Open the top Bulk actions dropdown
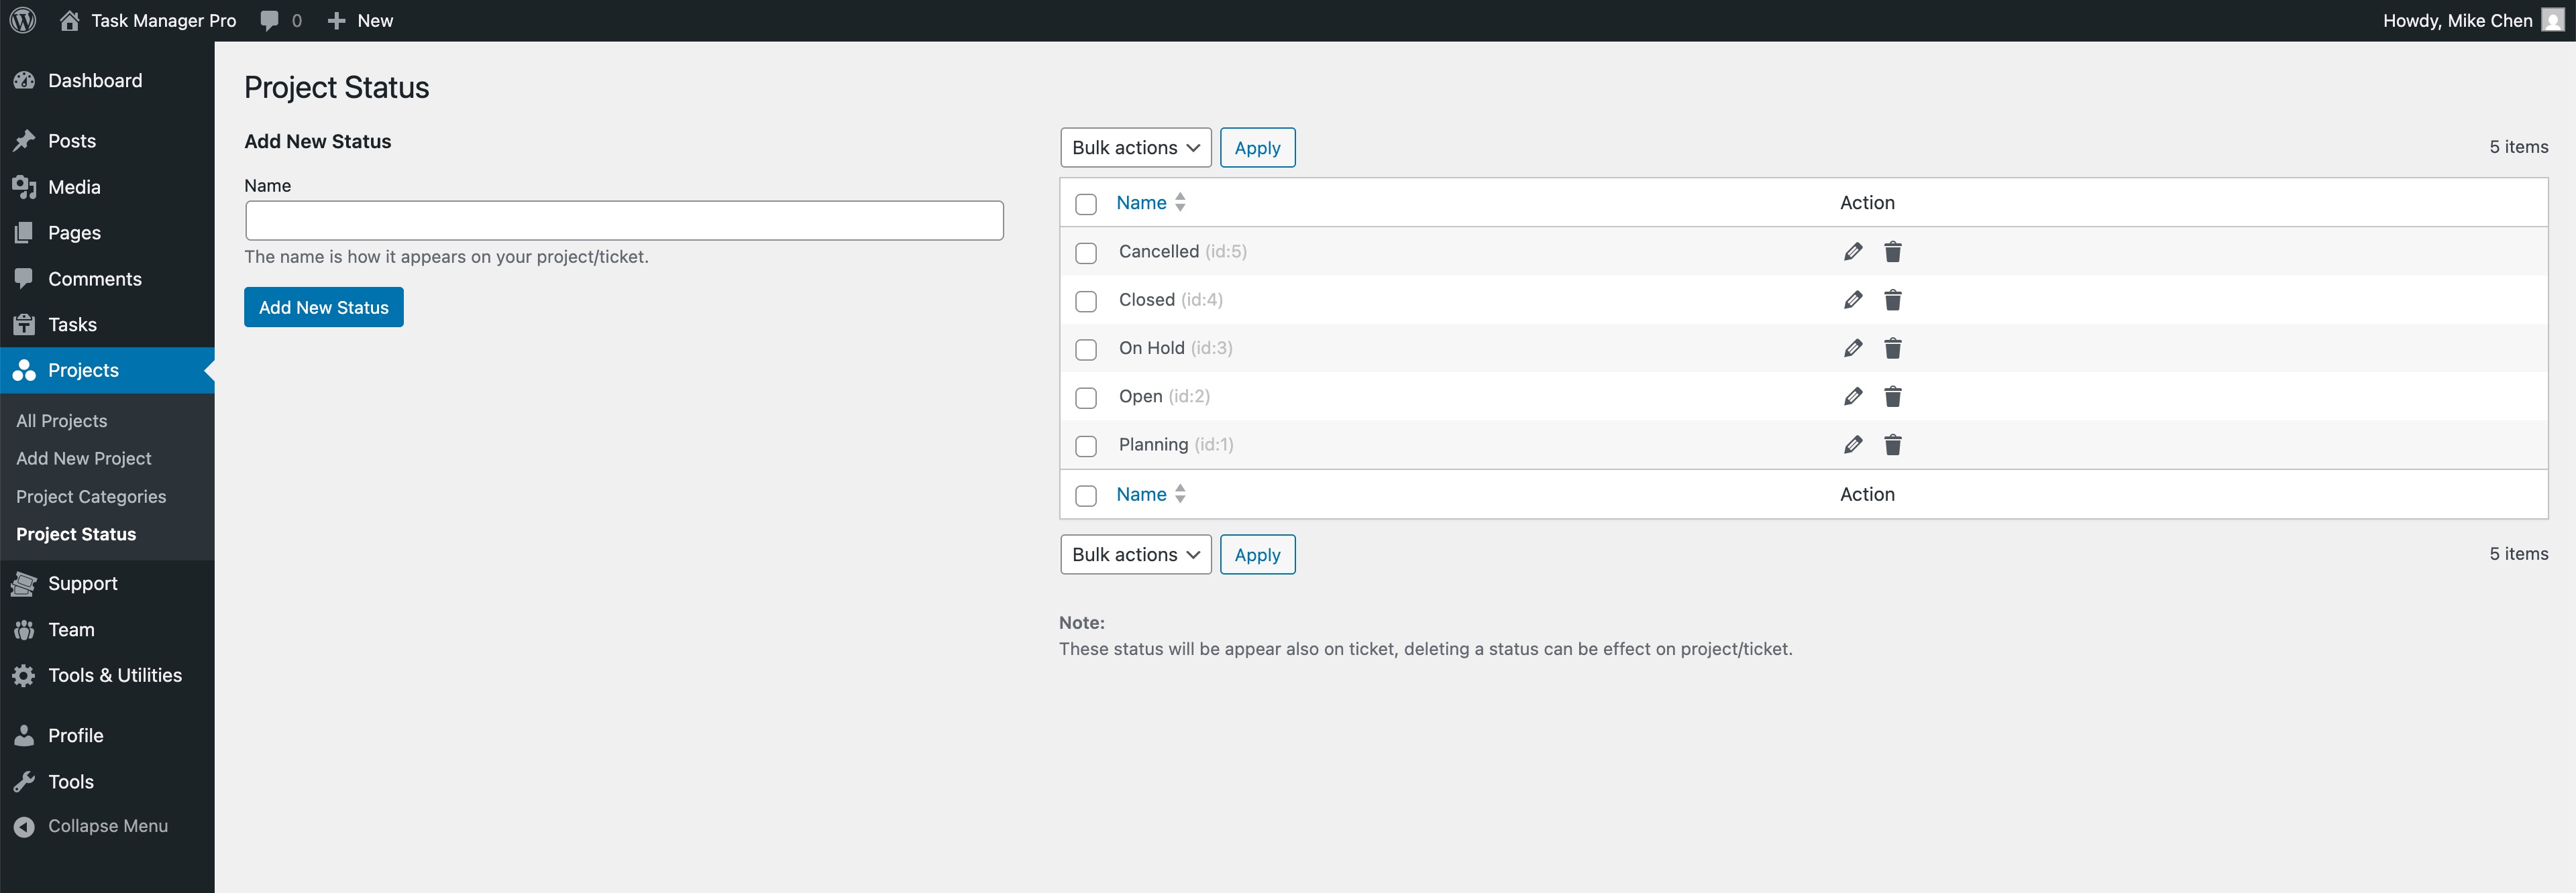The image size is (2576, 893). pyautogui.click(x=1135, y=148)
